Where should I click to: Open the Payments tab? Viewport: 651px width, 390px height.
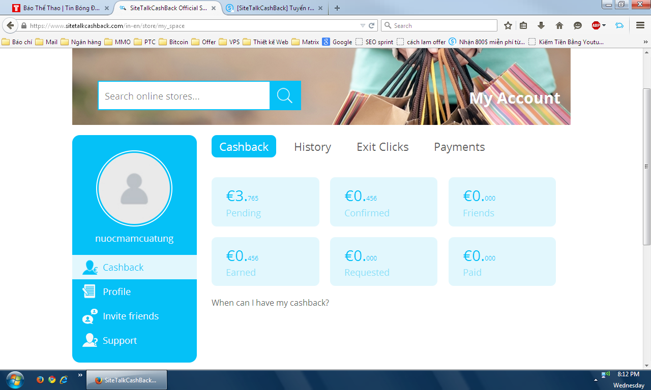coord(459,147)
